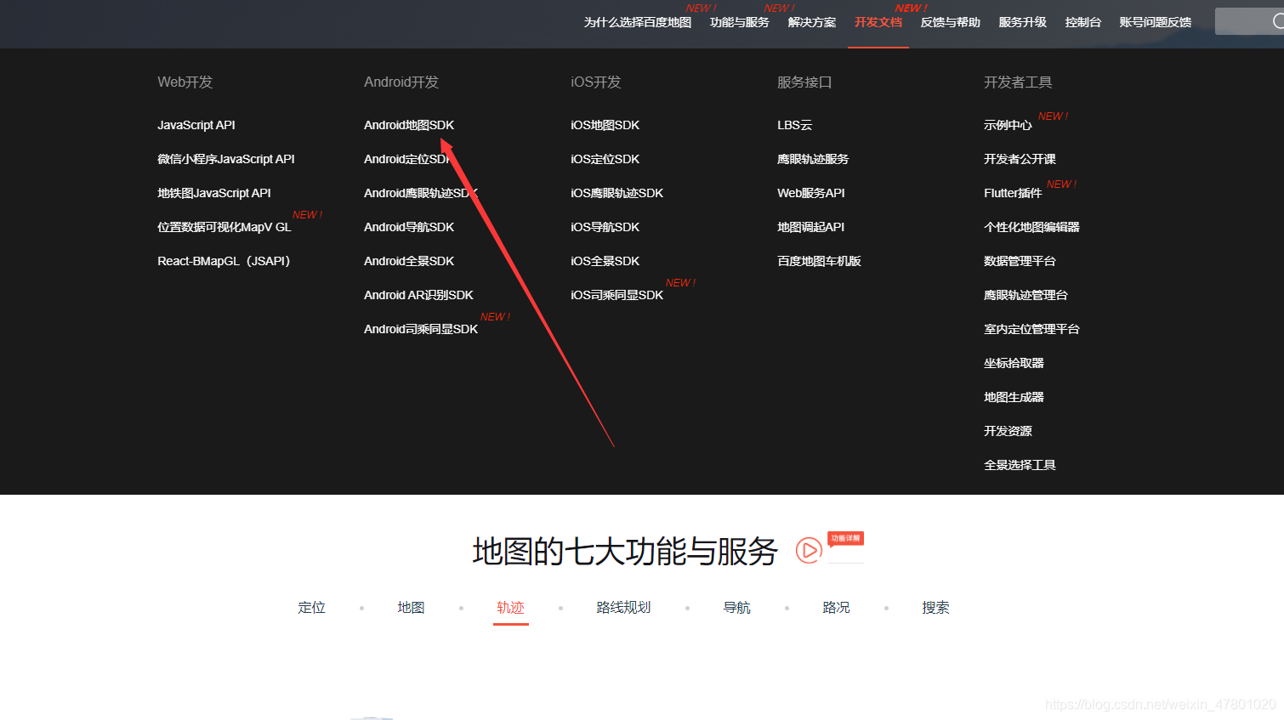Click the 功能详解 red badge

(x=845, y=538)
